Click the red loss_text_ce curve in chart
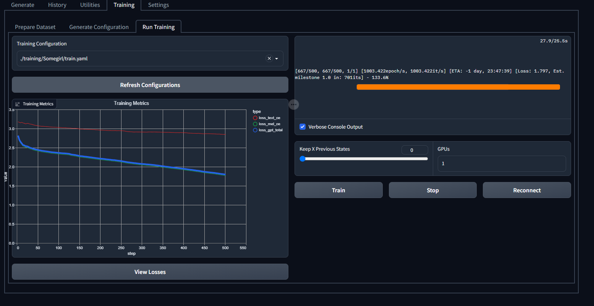 click(121, 131)
